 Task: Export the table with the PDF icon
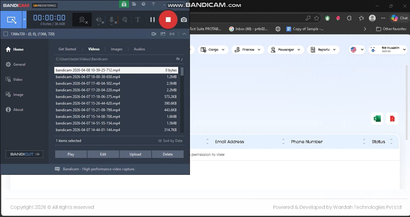(392, 119)
